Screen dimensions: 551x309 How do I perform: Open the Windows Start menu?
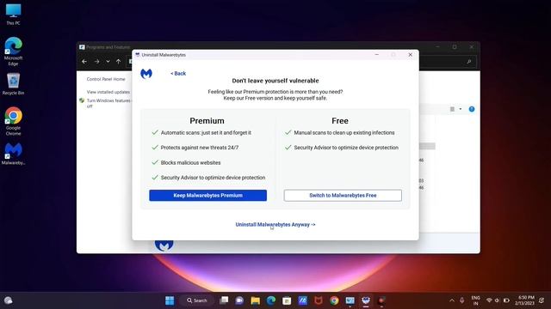(x=170, y=300)
